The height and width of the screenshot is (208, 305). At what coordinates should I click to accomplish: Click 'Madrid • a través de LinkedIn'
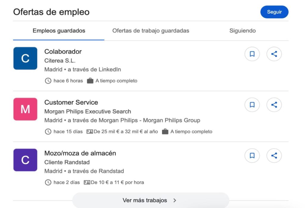83,69
